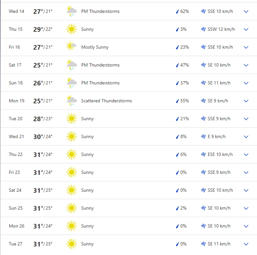This screenshot has width=257, height=255.
Task: Click the wind icon beside E 9 km/h
Action: click(x=203, y=137)
